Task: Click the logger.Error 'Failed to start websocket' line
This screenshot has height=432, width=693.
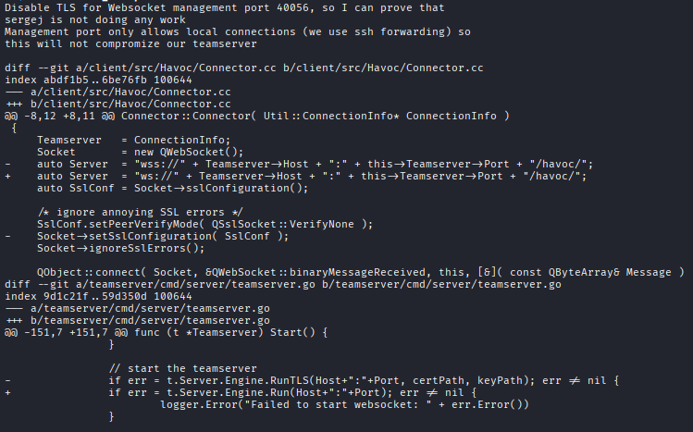Action: 344,404
